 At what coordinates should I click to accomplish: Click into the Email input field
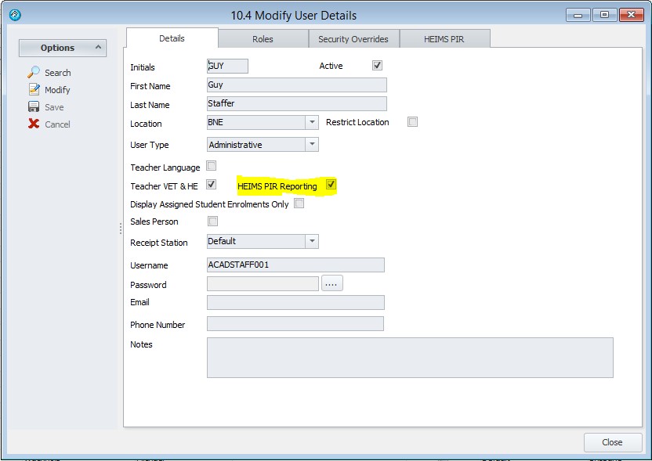pos(295,303)
